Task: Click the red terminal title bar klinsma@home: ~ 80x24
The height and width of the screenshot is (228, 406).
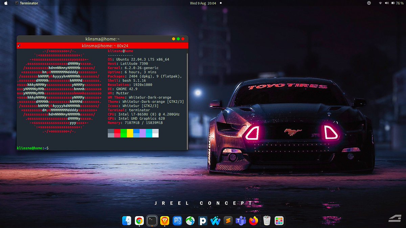Action: coord(102,46)
